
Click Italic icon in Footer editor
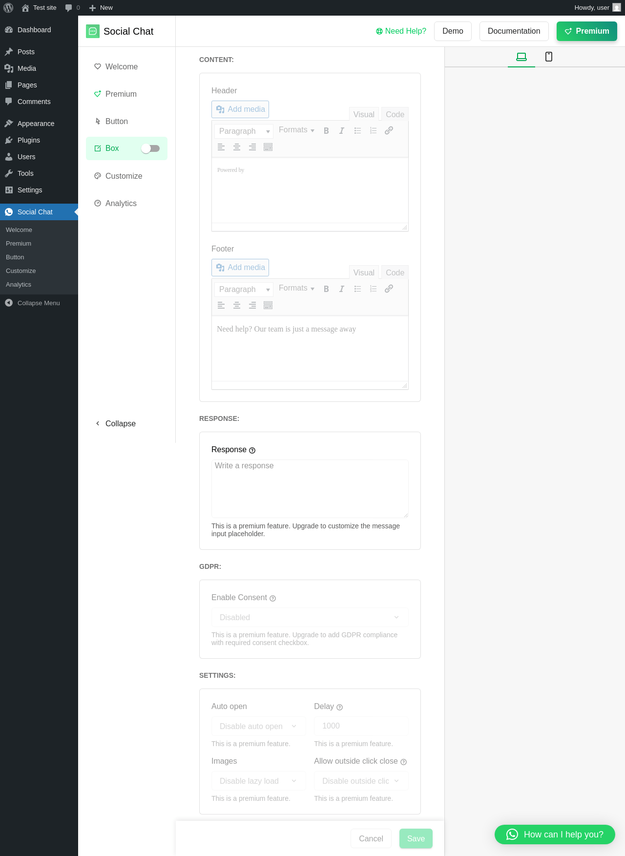click(x=342, y=289)
